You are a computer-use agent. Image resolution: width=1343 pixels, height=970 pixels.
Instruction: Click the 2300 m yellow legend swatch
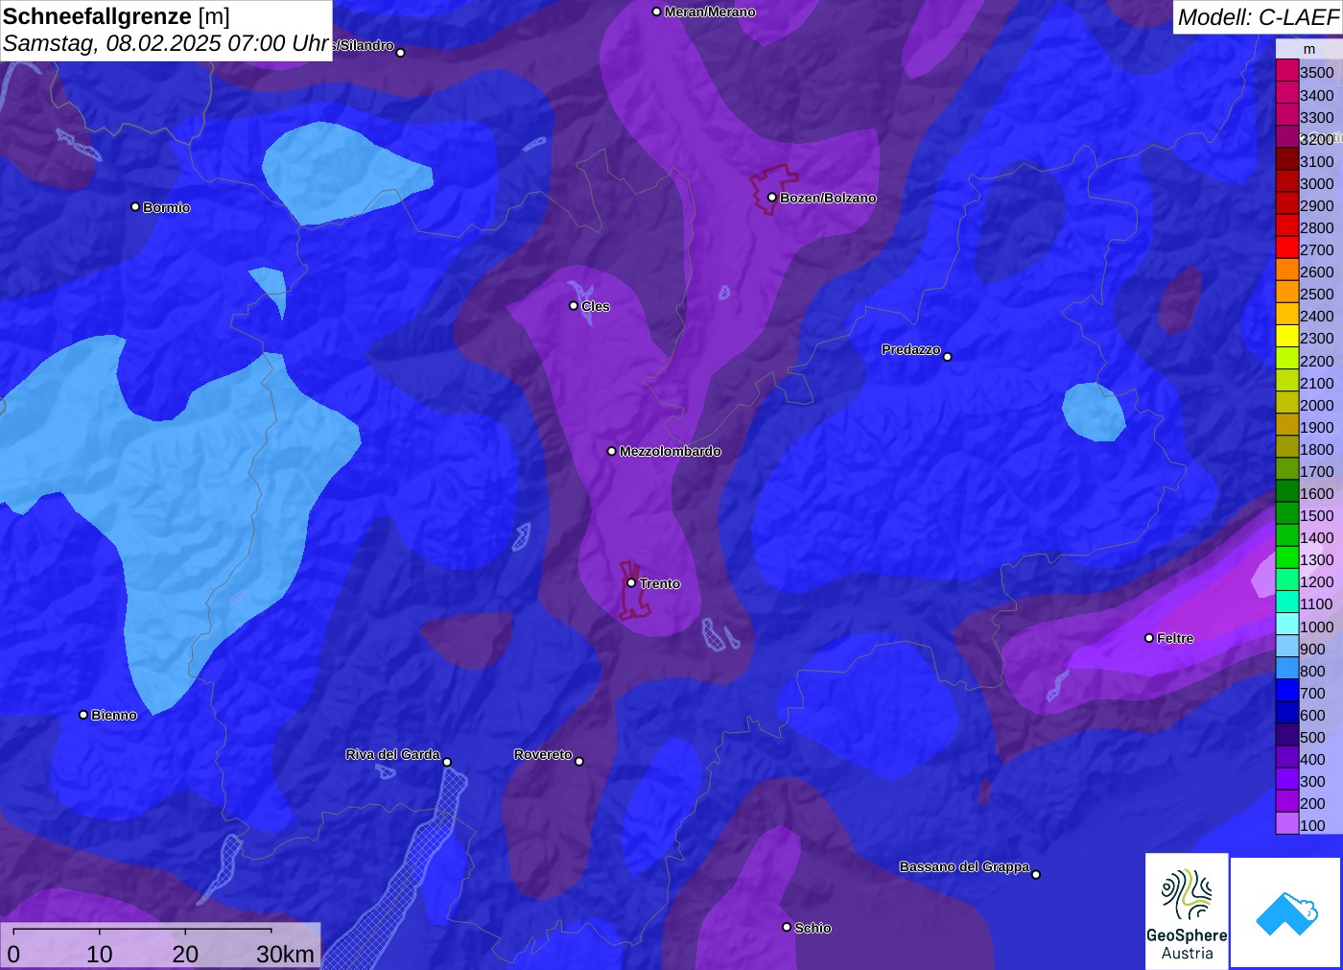pos(1287,337)
